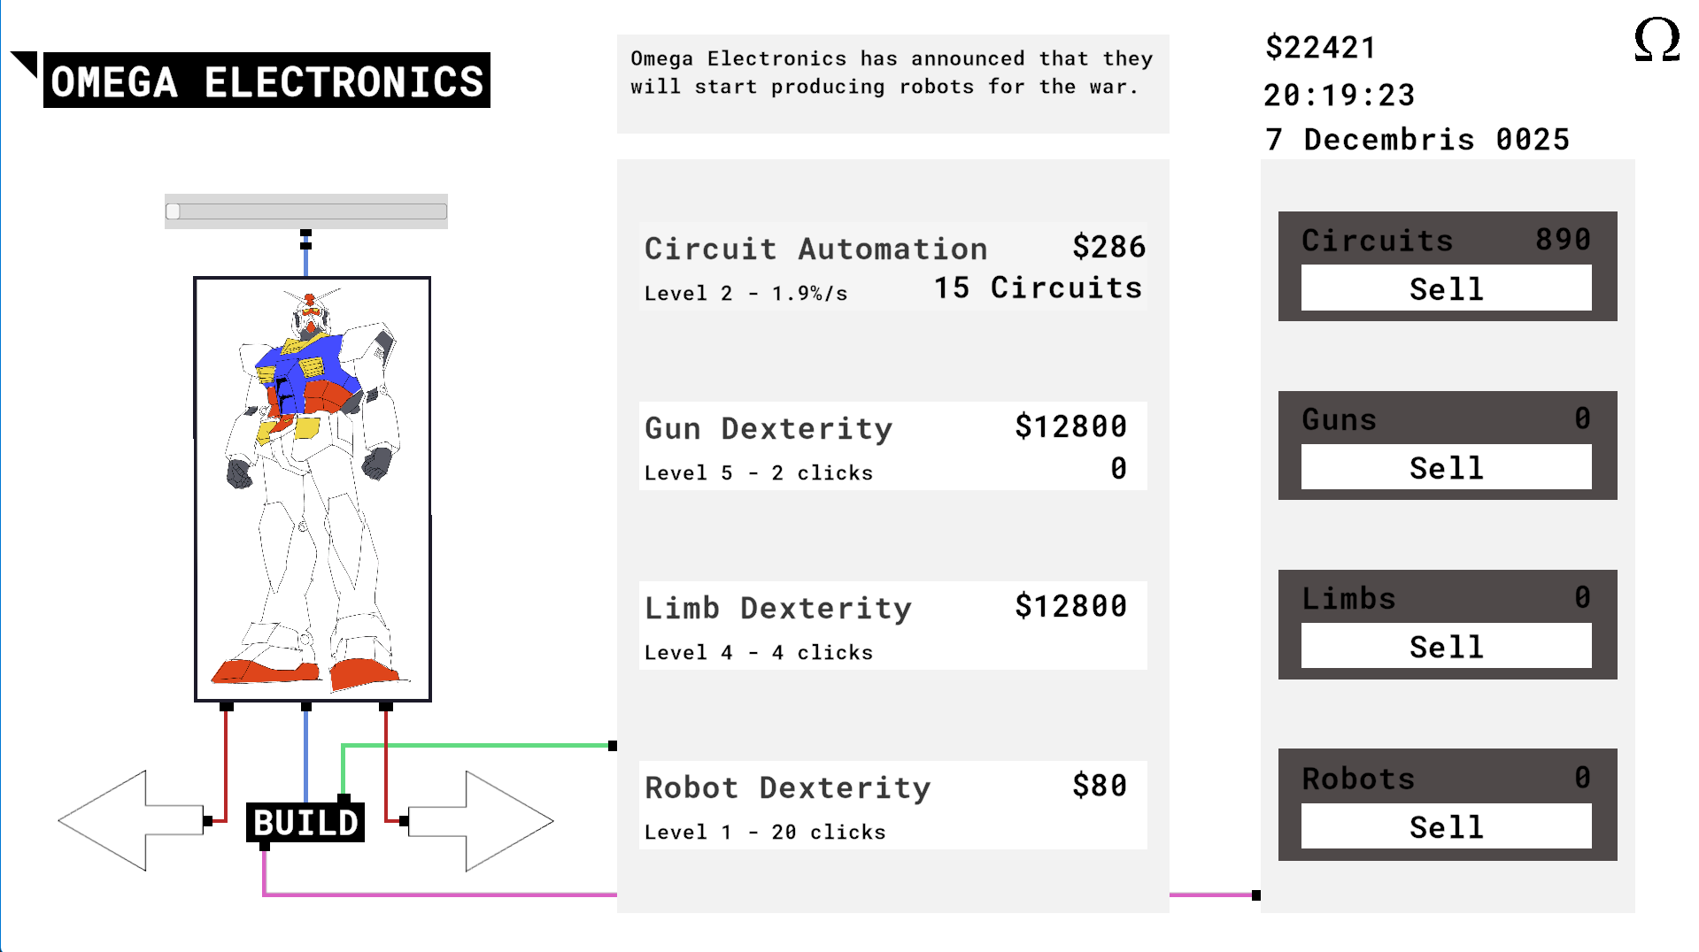Buy the Circuit Automation upgrade
This screenshot has width=1699, height=952.
coord(892,266)
